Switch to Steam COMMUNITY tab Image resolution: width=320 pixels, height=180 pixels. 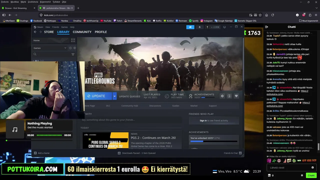(82, 32)
